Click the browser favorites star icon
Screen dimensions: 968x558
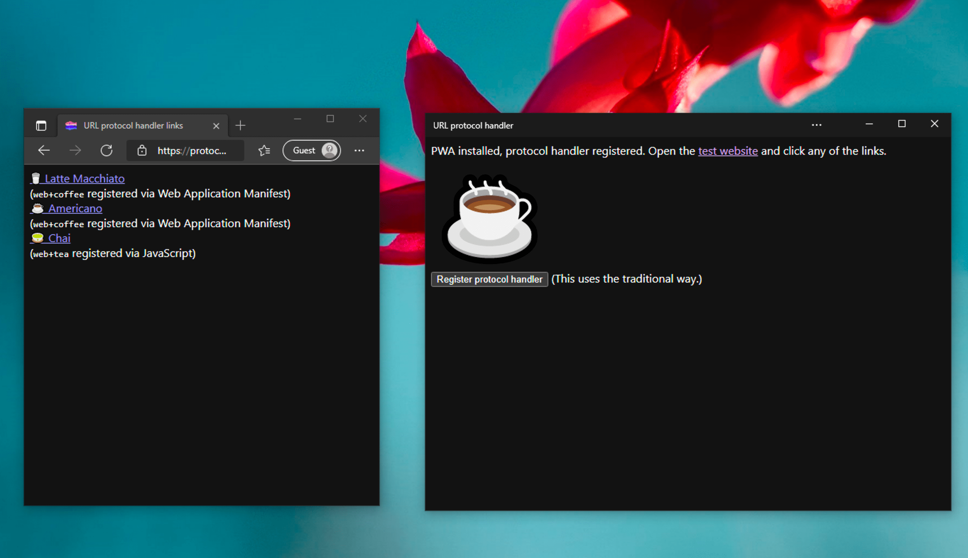click(x=264, y=150)
